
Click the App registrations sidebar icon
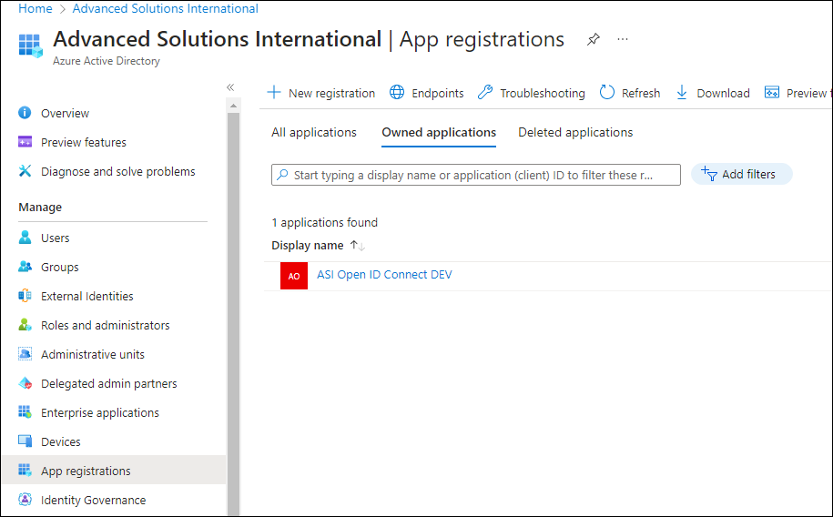click(x=25, y=471)
